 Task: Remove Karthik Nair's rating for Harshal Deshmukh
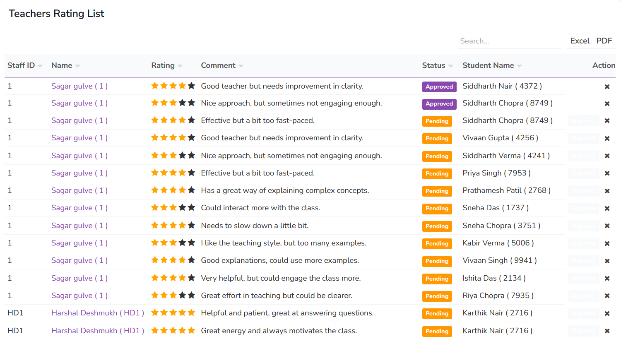click(x=607, y=313)
